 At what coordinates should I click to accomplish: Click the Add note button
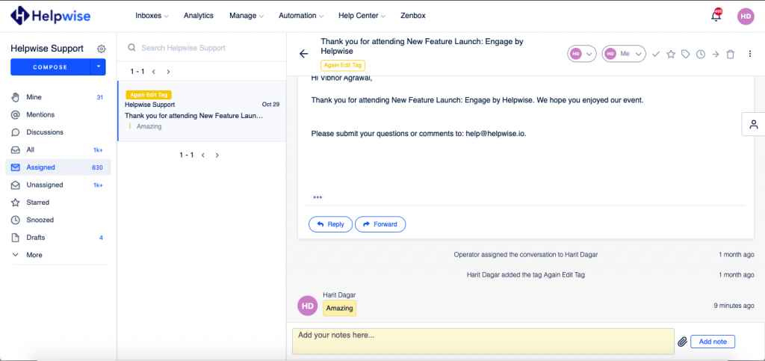pos(713,342)
